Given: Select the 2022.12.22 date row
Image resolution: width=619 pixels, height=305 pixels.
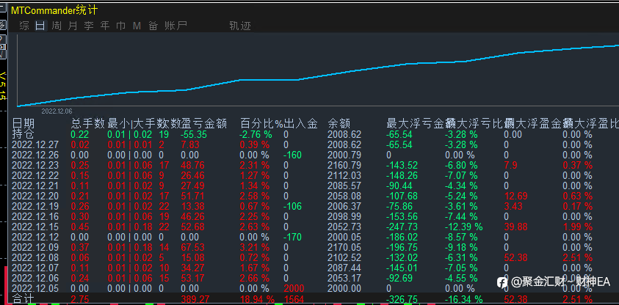Looking at the screenshot, I should click(x=35, y=175).
